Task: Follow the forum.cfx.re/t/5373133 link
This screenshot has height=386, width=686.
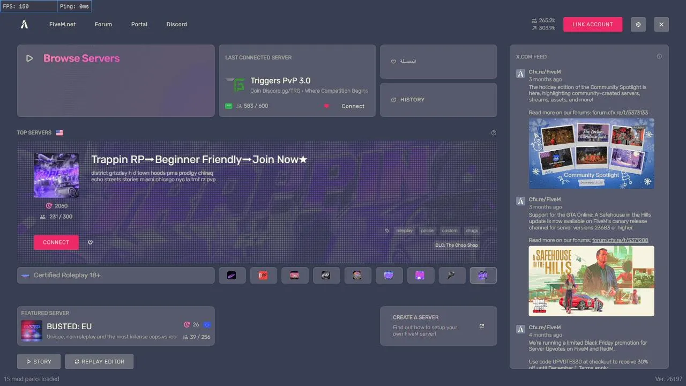Action: click(x=620, y=113)
